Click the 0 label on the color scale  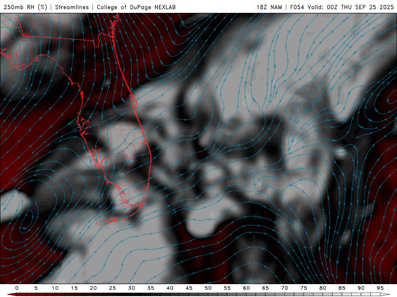[17, 288]
